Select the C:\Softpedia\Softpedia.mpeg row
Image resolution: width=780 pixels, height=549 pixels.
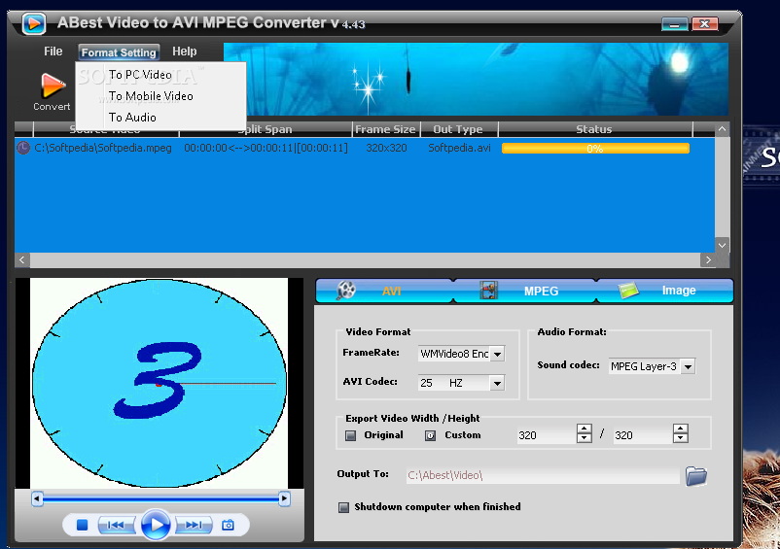coord(365,148)
